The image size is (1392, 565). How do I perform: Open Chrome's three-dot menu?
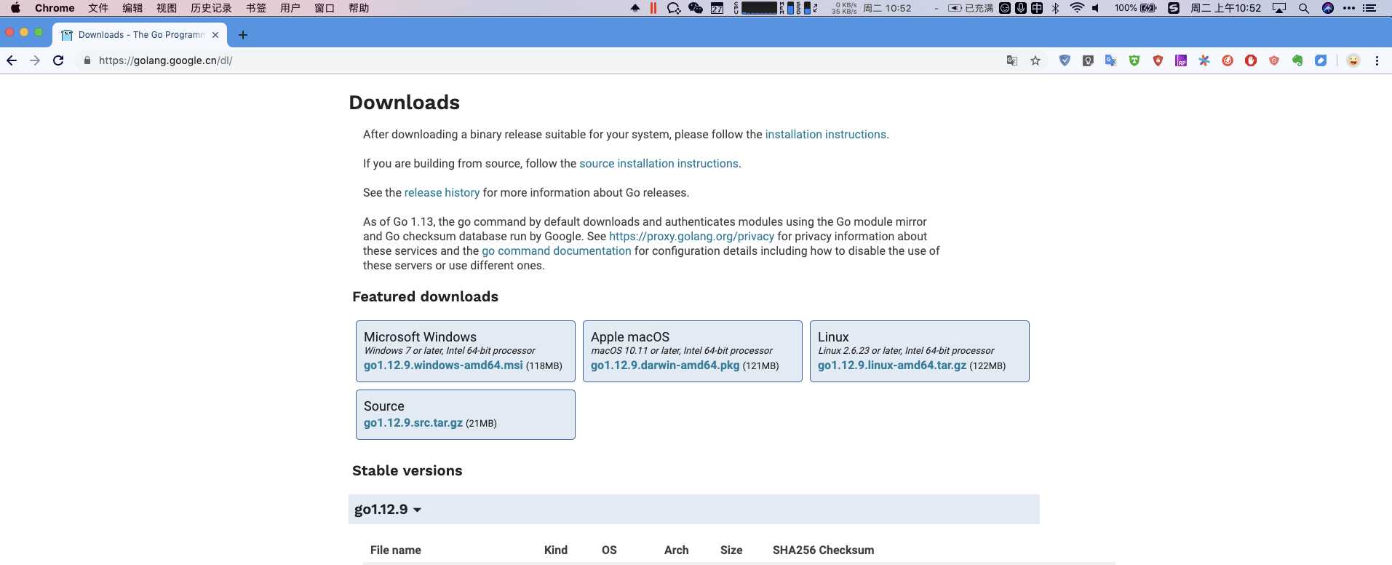pos(1377,60)
